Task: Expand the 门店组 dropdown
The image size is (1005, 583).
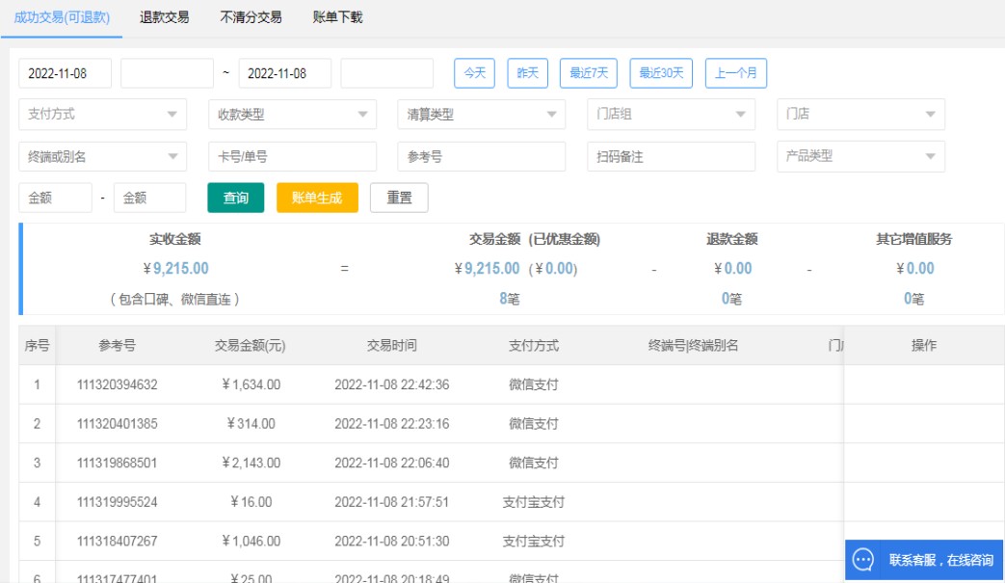Action: [671, 114]
